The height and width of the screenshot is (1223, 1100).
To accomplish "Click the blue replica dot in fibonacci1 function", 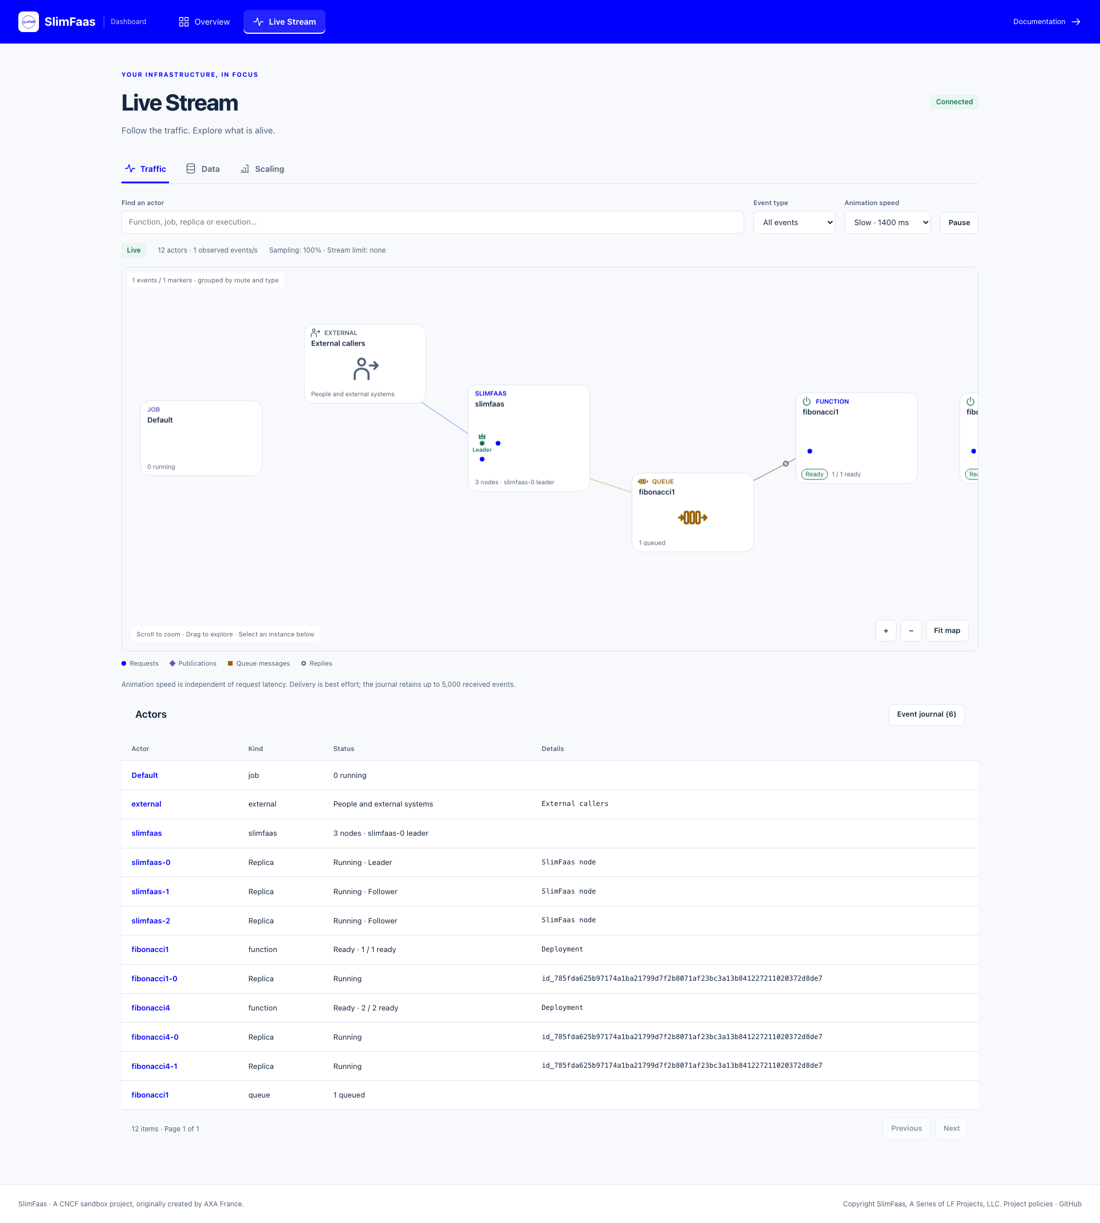I will click(x=810, y=451).
